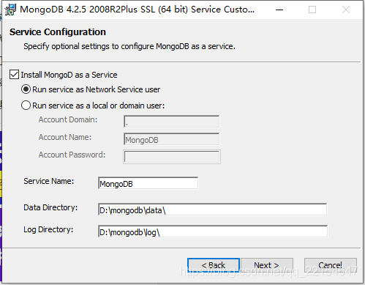
Task: Minimize the MongoDB setup window
Action: click(279, 10)
